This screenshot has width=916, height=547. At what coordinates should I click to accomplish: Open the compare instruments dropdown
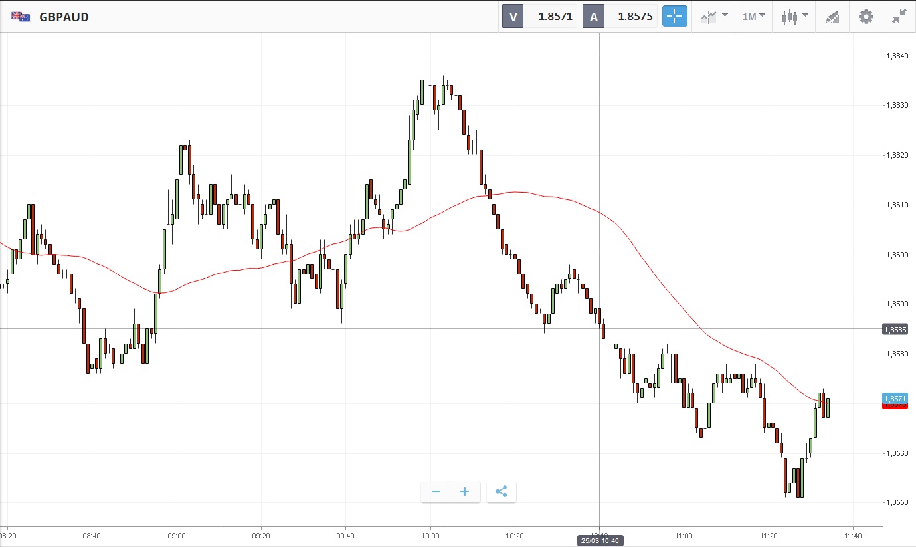click(714, 17)
